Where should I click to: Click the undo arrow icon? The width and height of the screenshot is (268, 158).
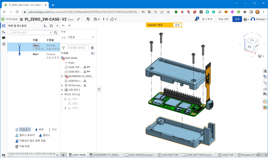tap(63, 26)
